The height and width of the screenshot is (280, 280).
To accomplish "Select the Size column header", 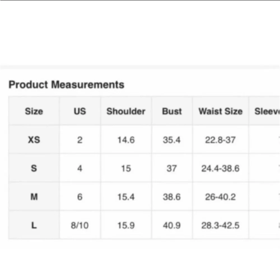I will click(x=34, y=111).
